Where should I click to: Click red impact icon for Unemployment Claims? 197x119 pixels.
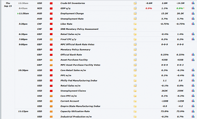[51, 91]
